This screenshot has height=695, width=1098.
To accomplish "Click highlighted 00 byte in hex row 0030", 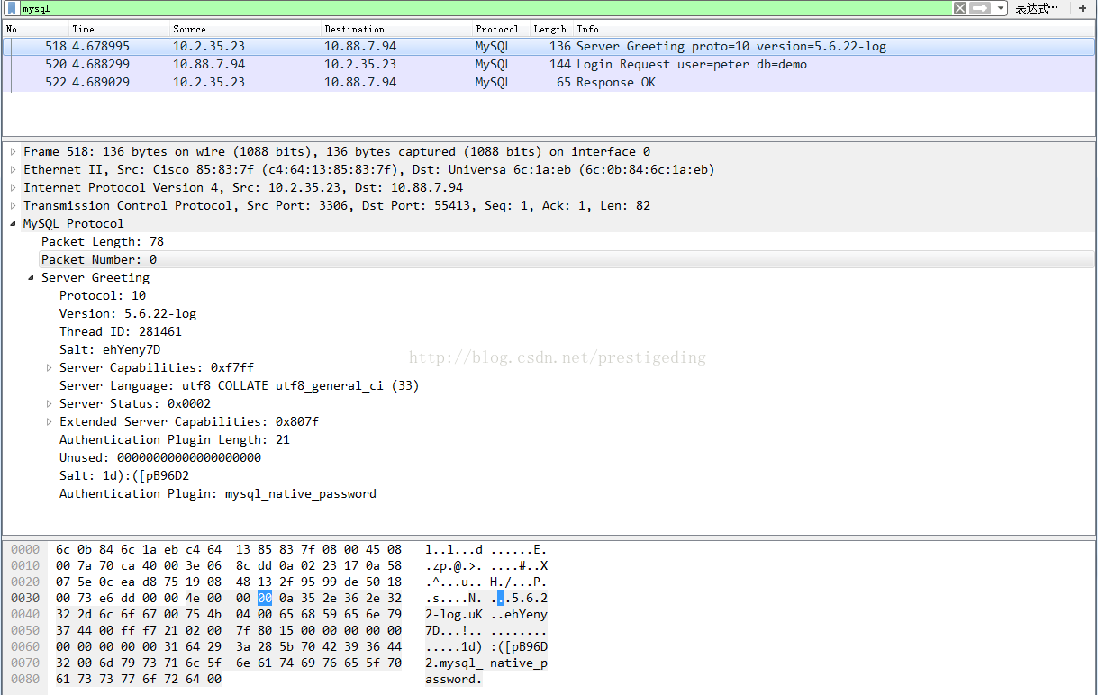I will click(264, 598).
